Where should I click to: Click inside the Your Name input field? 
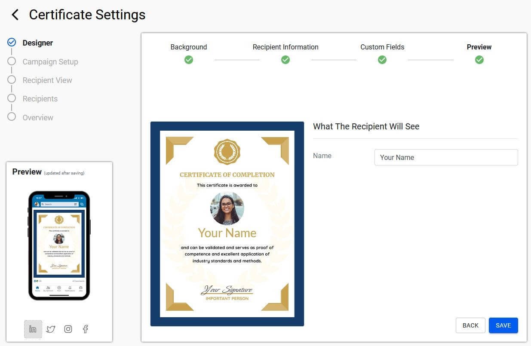(x=446, y=157)
